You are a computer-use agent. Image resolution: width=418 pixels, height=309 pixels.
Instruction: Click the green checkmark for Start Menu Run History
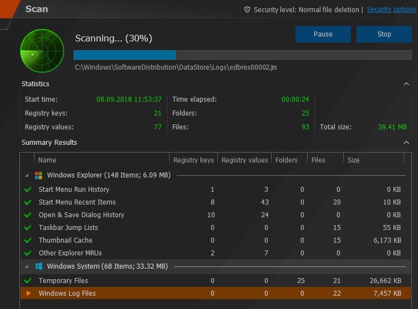[x=28, y=190]
